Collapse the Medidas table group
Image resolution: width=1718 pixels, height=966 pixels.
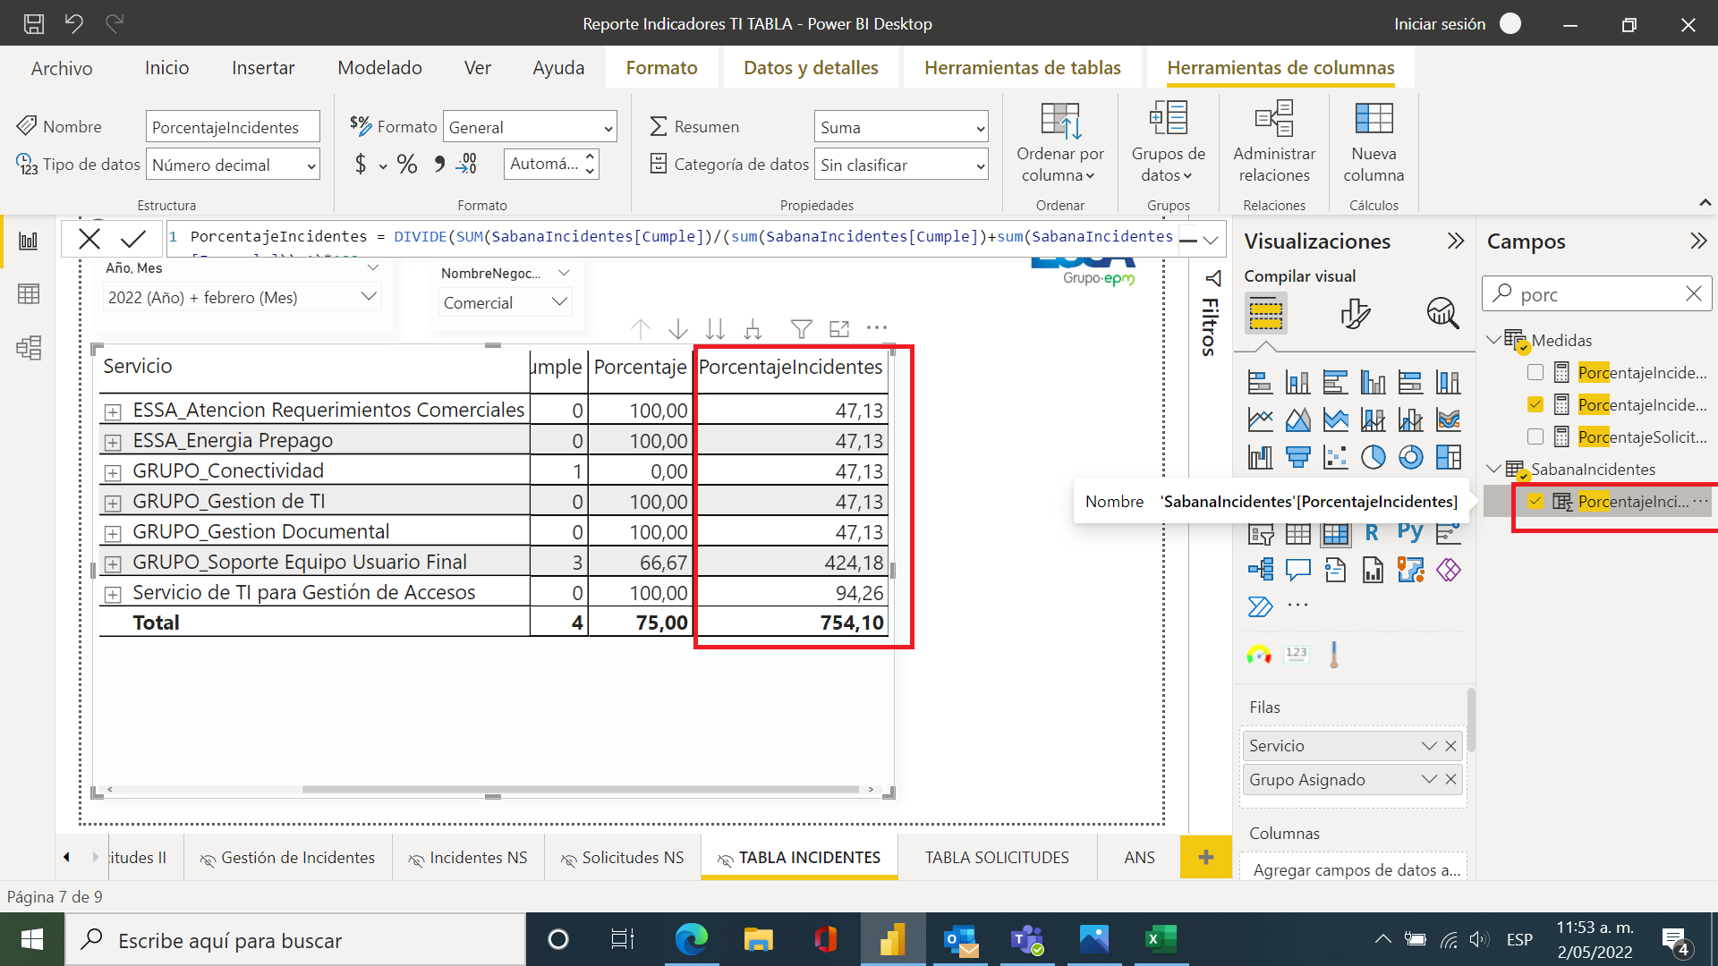point(1493,340)
